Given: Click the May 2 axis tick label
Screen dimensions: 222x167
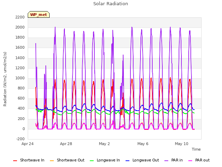Looking at the screenshot, I should pos(104,144).
